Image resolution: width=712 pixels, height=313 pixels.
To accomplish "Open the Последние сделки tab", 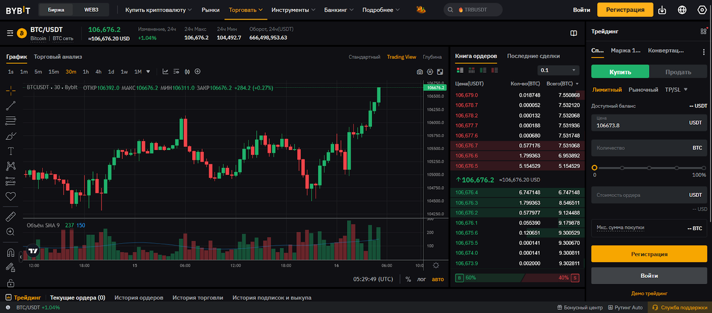I will point(533,56).
